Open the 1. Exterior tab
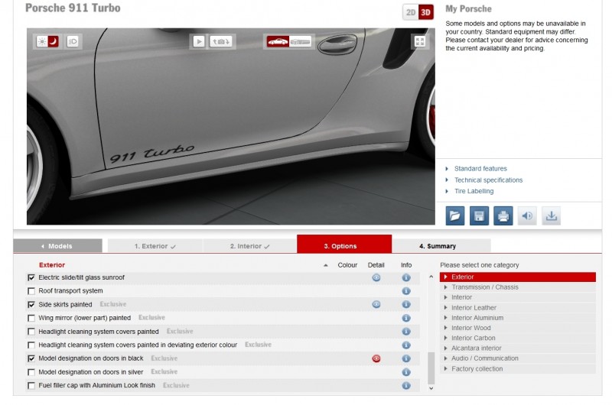The width and height of the screenshot is (612, 405). point(155,246)
